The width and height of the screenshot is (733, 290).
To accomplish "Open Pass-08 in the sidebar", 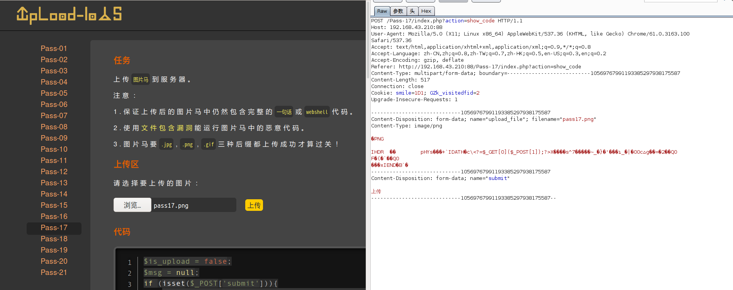I will 54,127.
